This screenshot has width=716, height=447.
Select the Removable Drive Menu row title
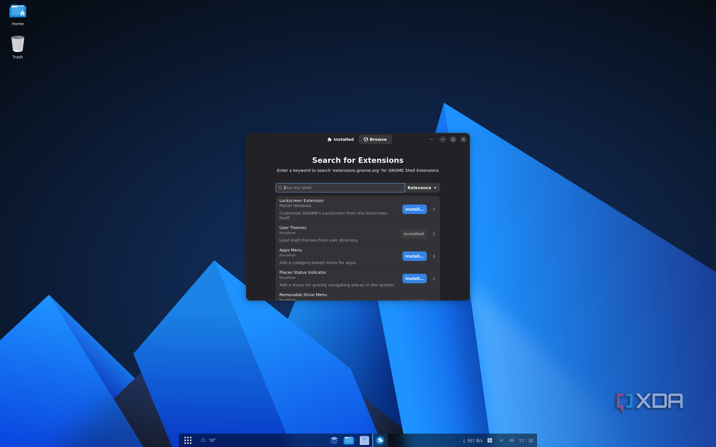tap(303, 294)
